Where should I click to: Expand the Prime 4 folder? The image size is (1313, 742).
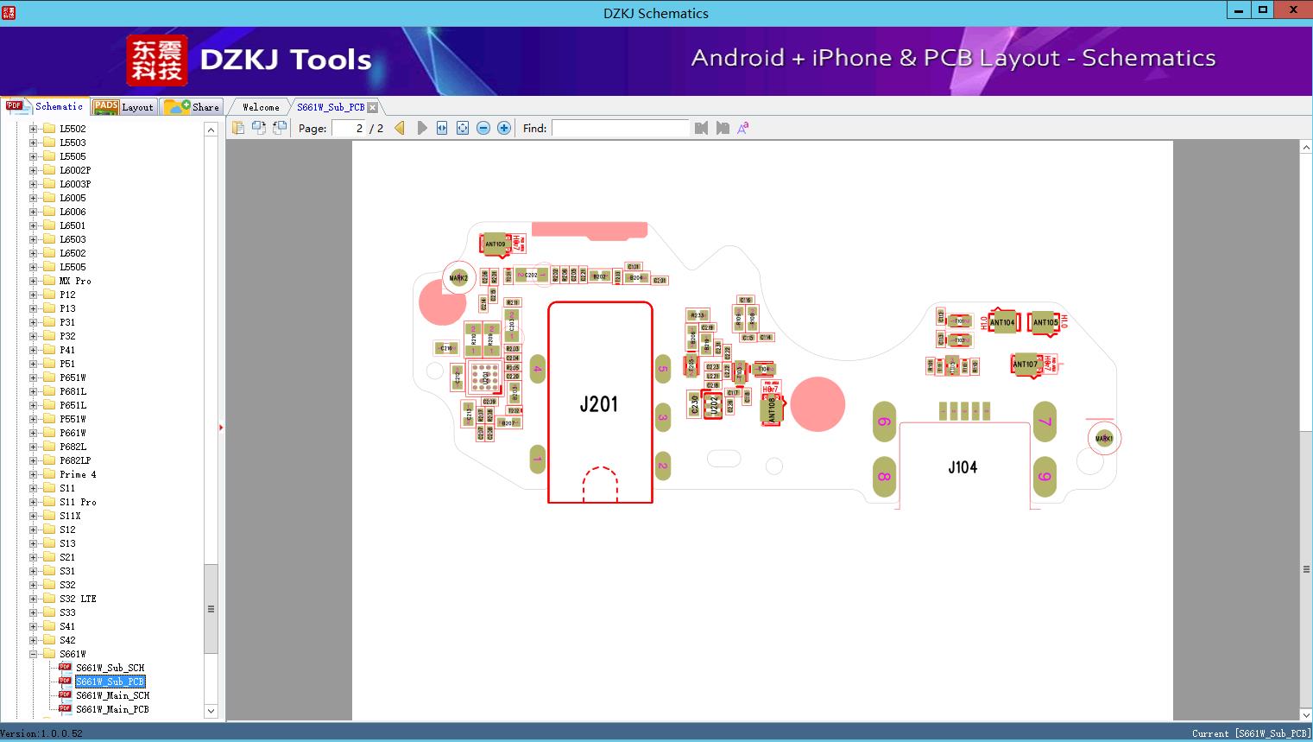pos(34,474)
